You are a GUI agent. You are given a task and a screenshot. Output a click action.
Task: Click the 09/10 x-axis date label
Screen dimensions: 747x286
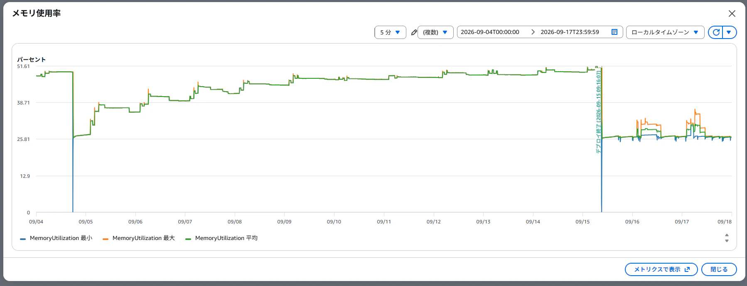(x=334, y=222)
